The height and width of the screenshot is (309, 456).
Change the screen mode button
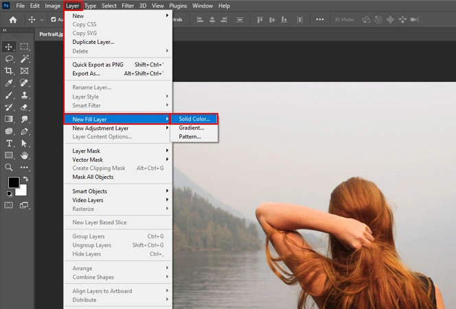24,205
